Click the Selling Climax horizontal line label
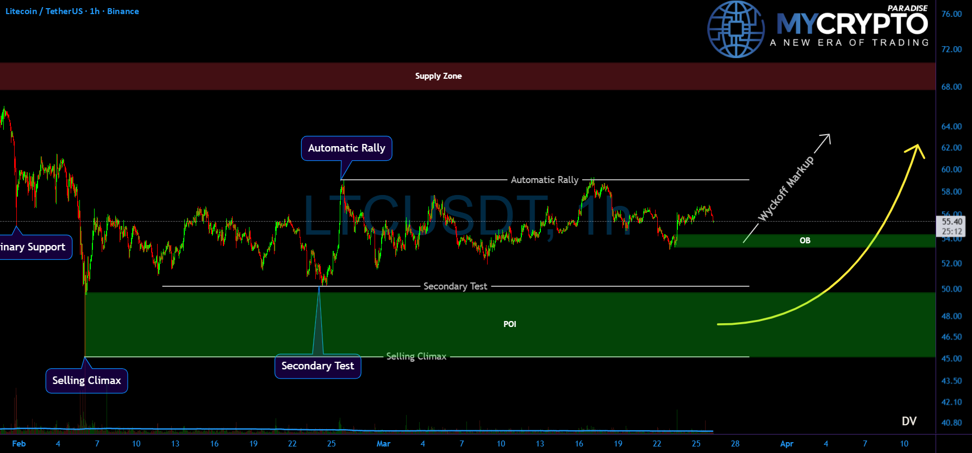The width and height of the screenshot is (972, 453). pyautogui.click(x=416, y=356)
